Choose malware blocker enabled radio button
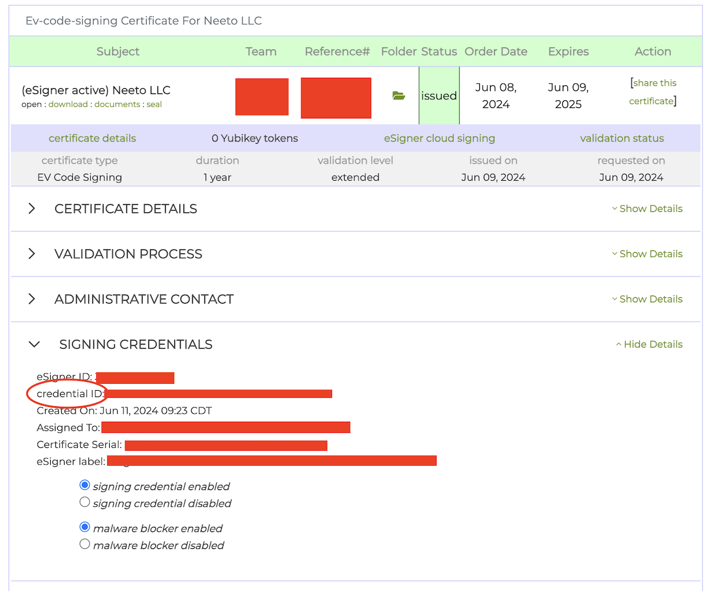The width and height of the screenshot is (717, 591). (x=85, y=527)
